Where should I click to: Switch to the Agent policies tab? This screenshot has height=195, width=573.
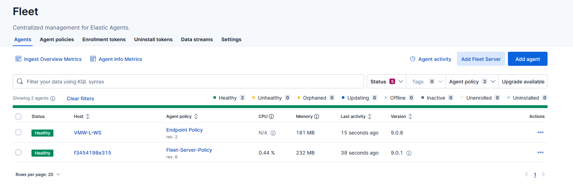click(57, 39)
